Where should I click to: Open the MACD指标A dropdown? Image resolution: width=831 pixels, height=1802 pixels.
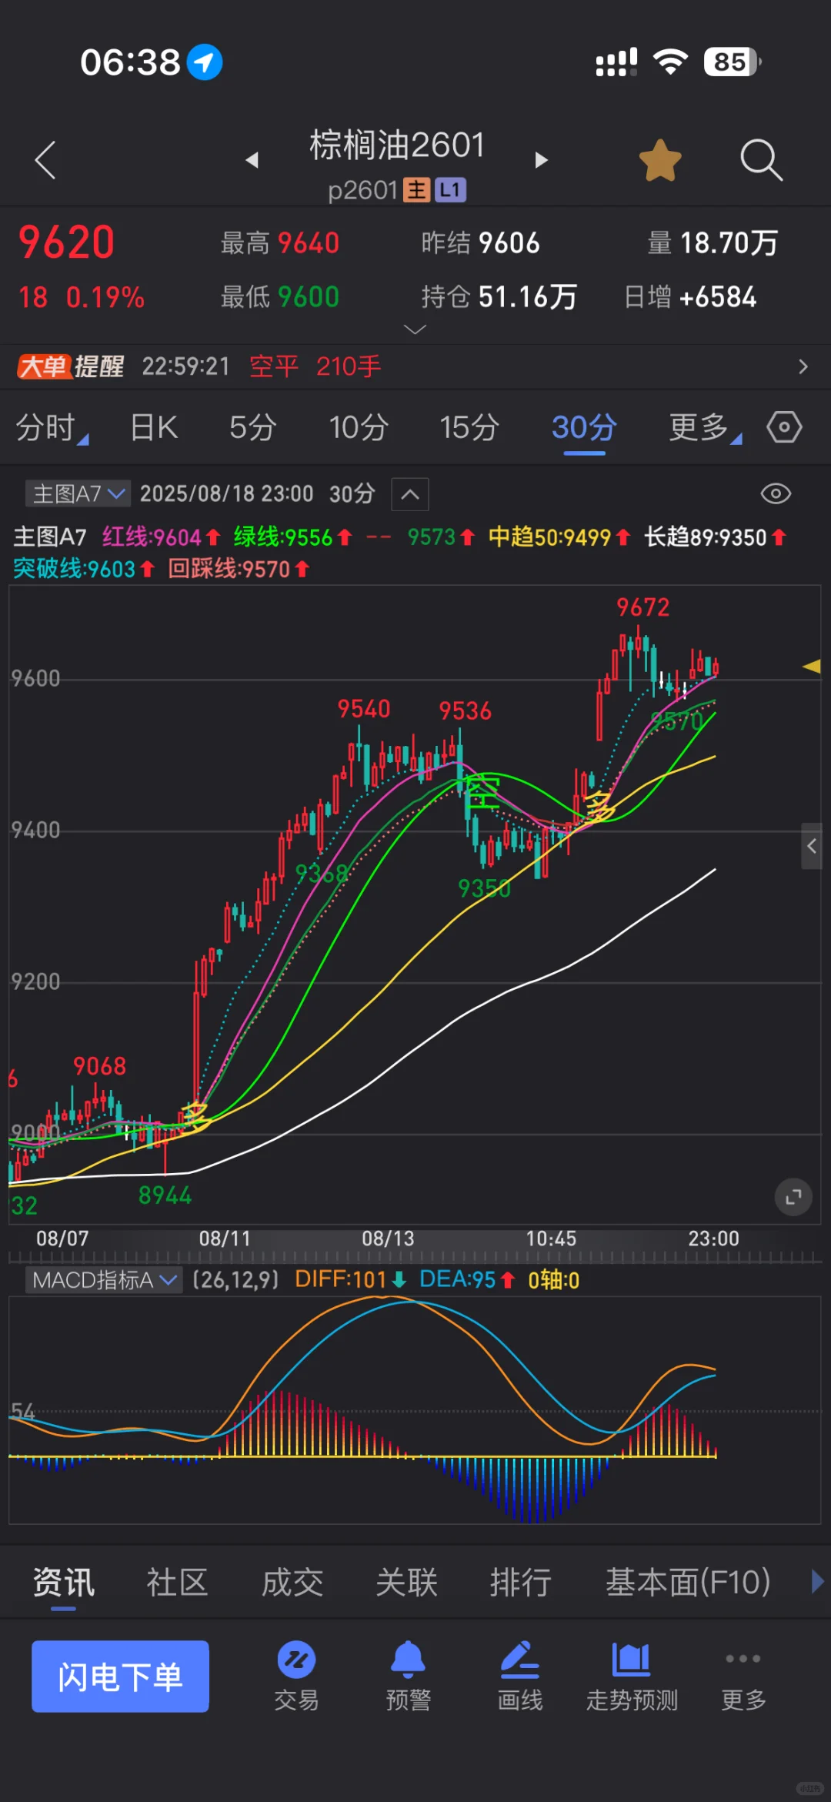pos(104,1280)
